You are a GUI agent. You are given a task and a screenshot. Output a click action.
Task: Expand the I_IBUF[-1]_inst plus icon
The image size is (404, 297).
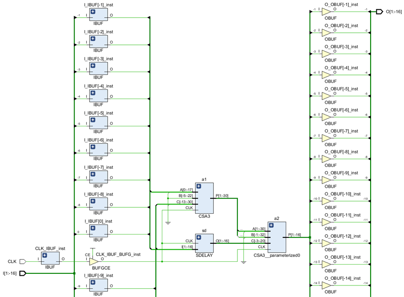tap(93, 12)
